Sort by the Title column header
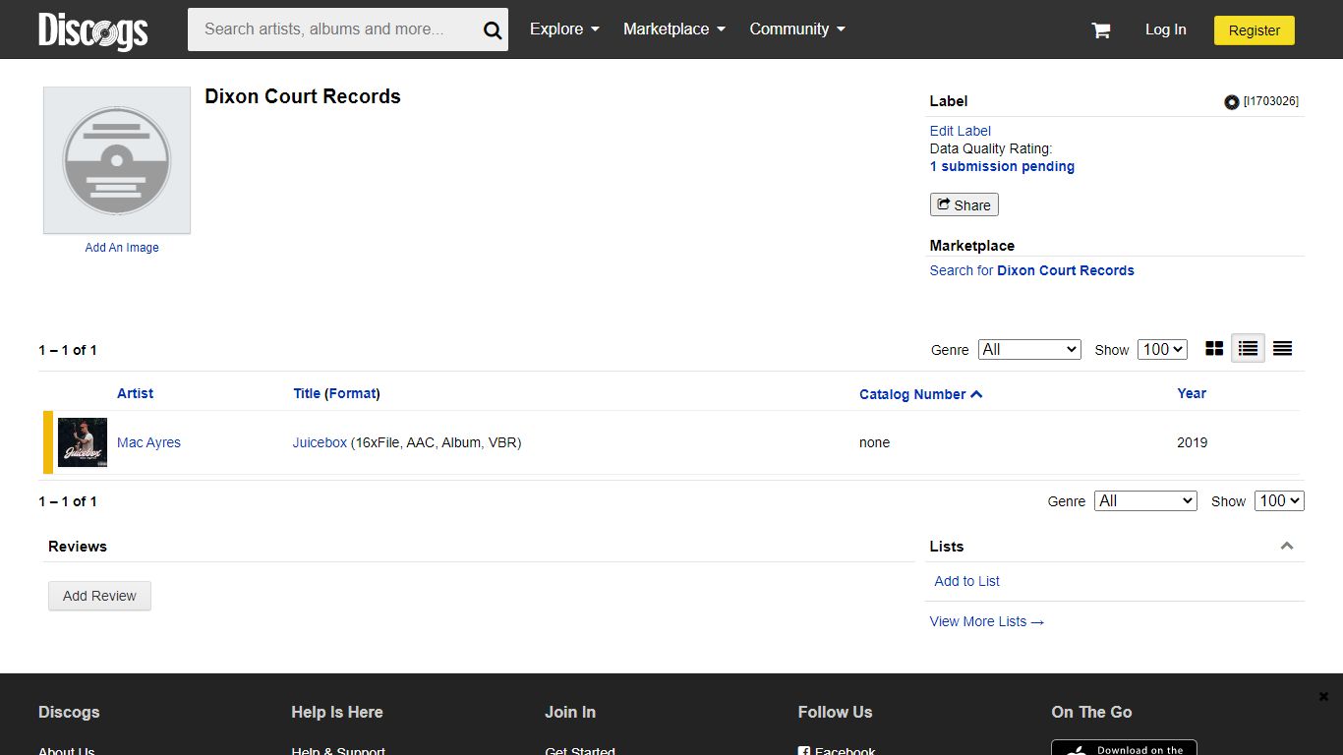Screen dimensions: 1343x755 [307, 393]
